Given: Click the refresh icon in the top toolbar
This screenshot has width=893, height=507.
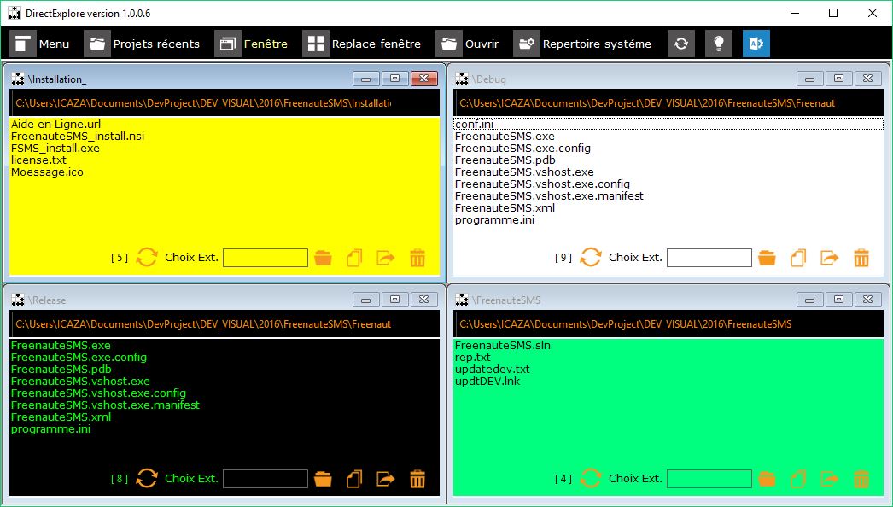Looking at the screenshot, I should 681,44.
